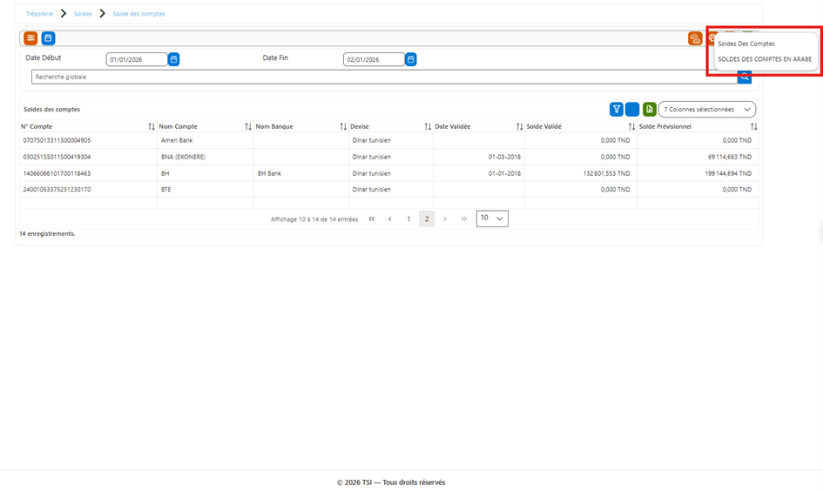
Task: Open the orange filter settings sliders icon
Action: [30, 37]
